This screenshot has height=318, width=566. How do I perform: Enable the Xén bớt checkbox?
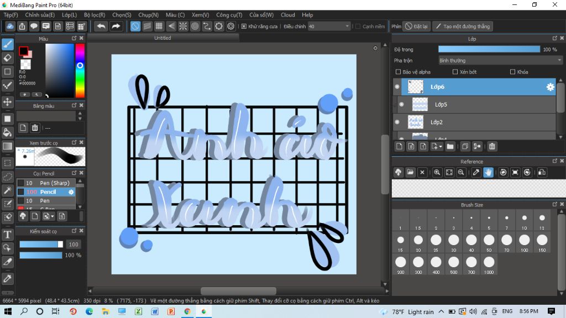(455, 72)
